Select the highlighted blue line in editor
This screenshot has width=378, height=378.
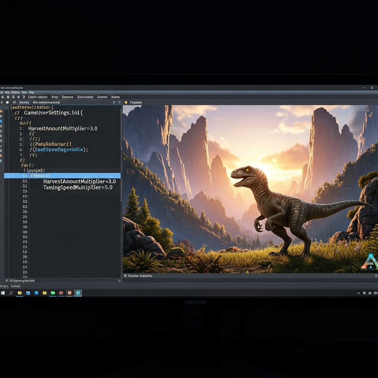tap(62, 176)
